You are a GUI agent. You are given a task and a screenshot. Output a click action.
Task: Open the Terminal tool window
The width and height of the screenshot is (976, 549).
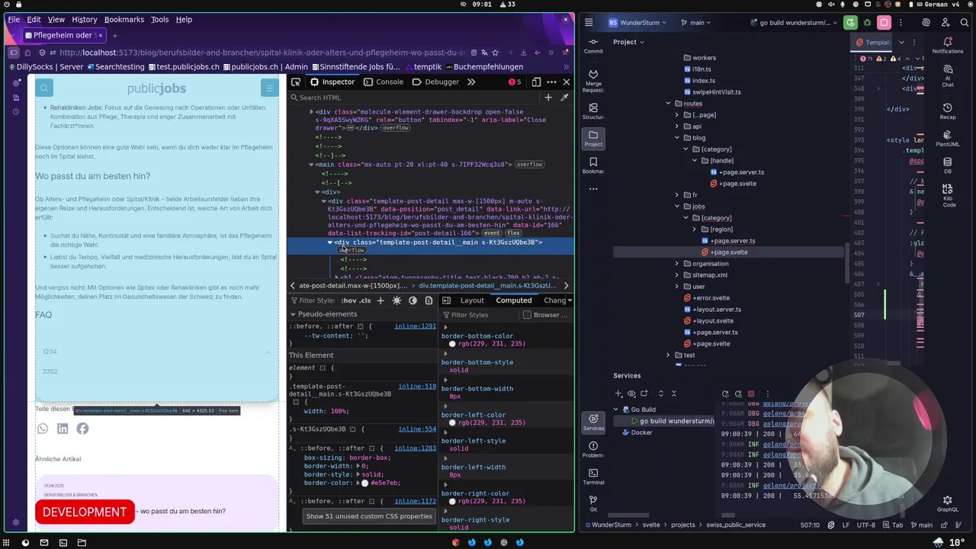point(593,477)
